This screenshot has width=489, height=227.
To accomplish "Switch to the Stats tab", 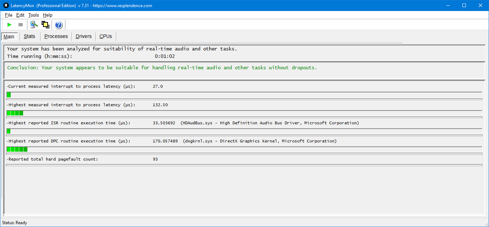I will (x=29, y=36).
